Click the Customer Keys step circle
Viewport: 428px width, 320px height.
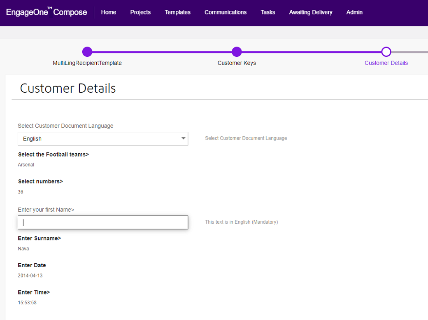click(237, 51)
